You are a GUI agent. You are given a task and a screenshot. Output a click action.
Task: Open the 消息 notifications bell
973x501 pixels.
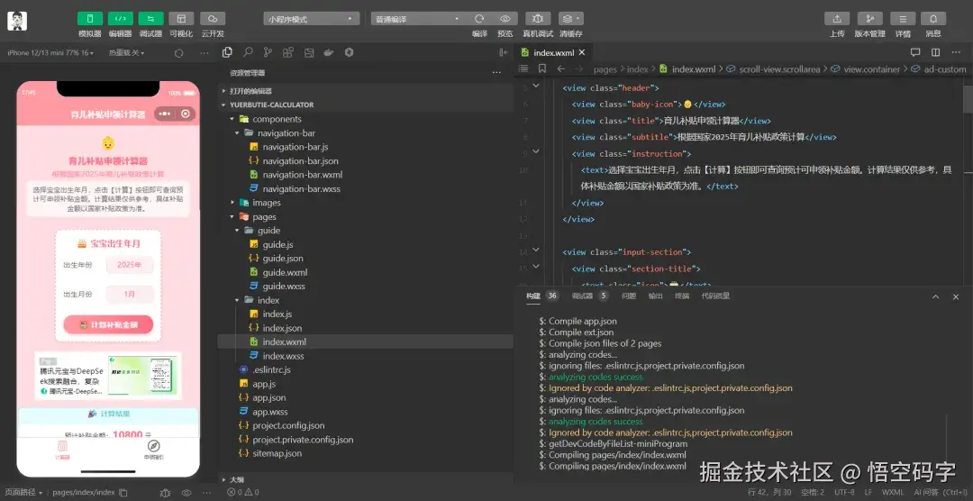(x=933, y=19)
